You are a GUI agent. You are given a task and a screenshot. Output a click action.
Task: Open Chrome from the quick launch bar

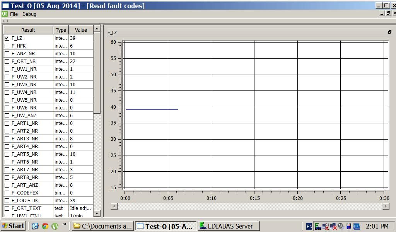(45, 226)
